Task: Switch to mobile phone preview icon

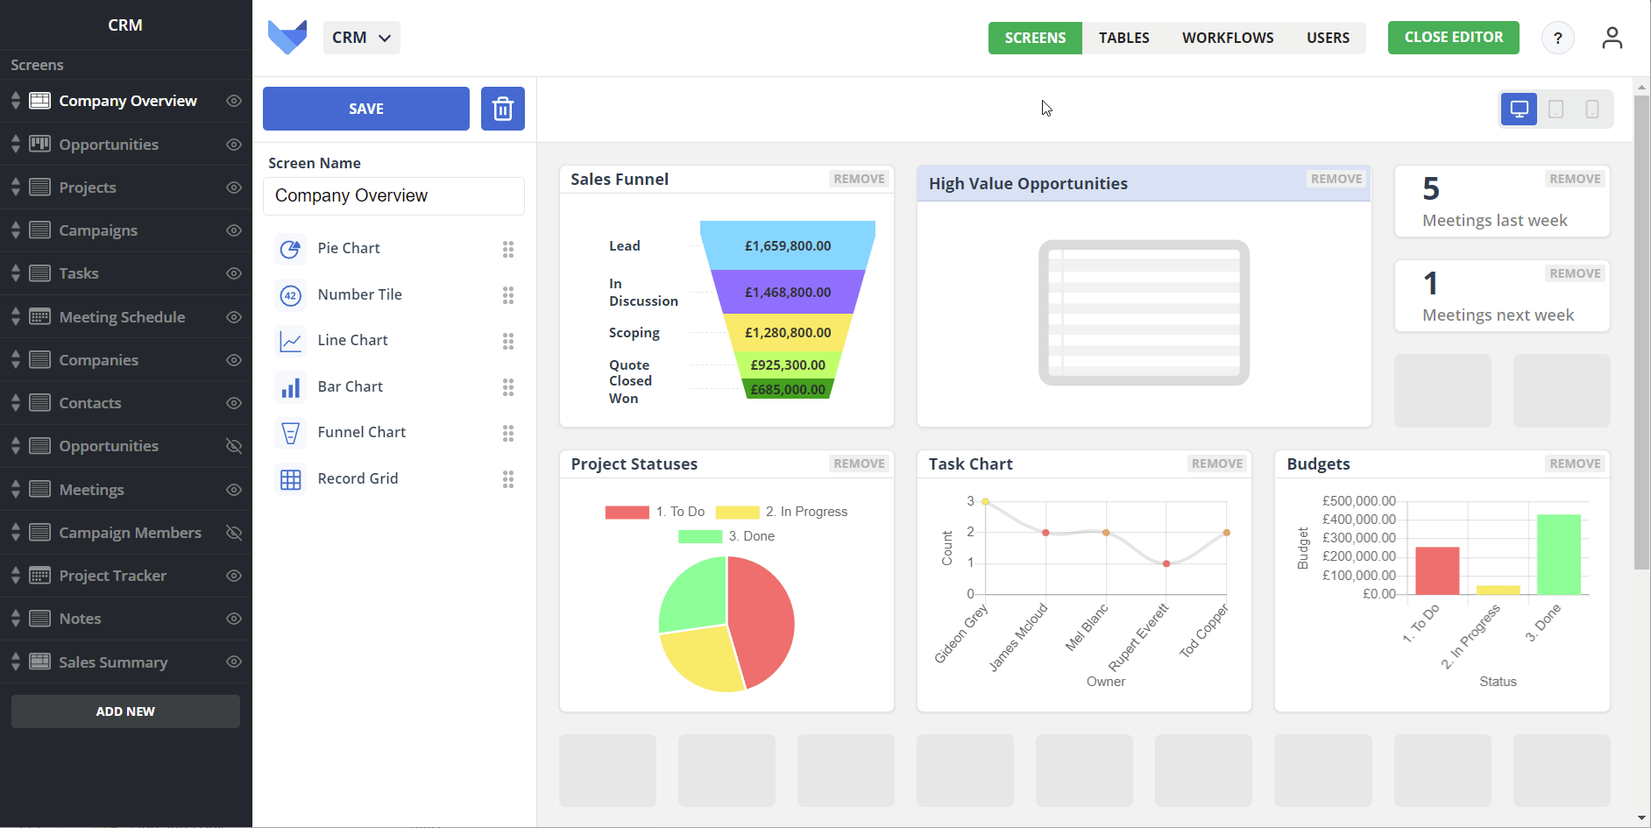Action: pyautogui.click(x=1592, y=110)
